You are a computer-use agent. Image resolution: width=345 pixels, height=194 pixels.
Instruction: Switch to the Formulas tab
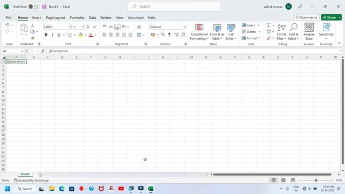[77, 18]
